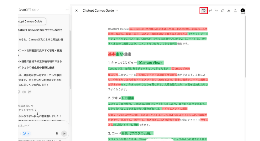Click the canvas vertical scrollbar
Image resolution: width=260 pixels, height=141 pixels.
[245, 46]
